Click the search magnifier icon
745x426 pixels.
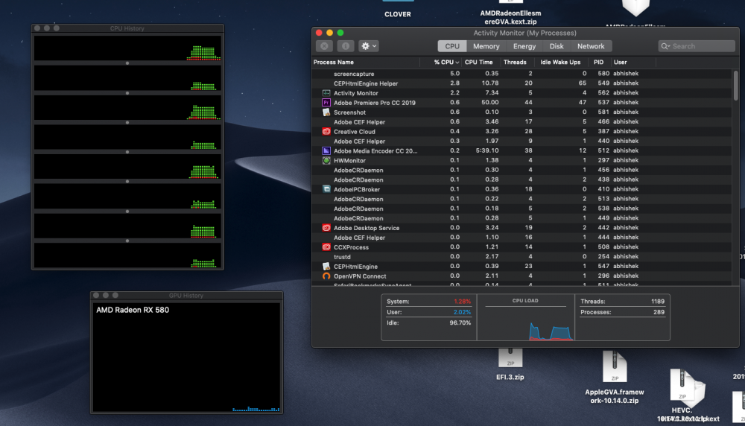(x=665, y=46)
